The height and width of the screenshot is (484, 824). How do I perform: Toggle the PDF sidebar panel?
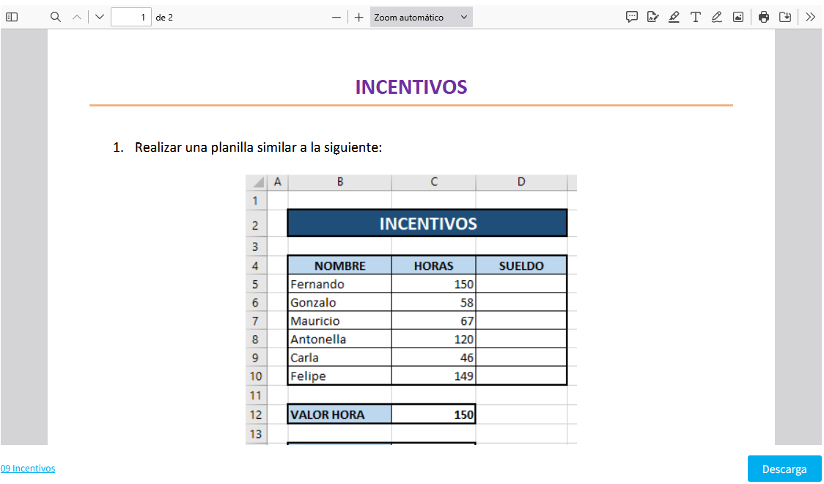click(12, 17)
